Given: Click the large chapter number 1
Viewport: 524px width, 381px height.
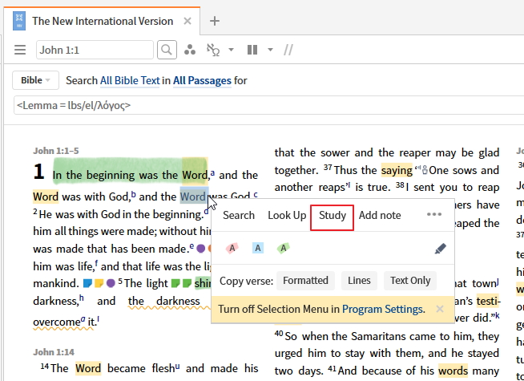Looking at the screenshot, I should tap(38, 172).
